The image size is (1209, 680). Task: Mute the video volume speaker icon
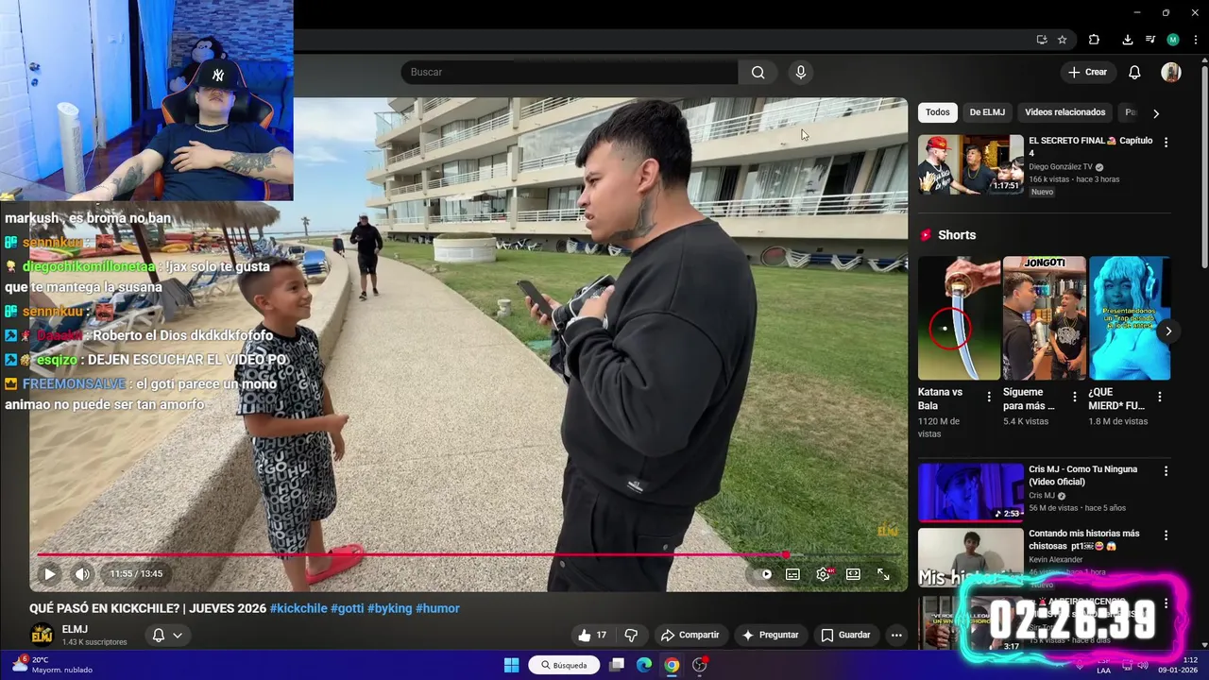[x=82, y=573]
